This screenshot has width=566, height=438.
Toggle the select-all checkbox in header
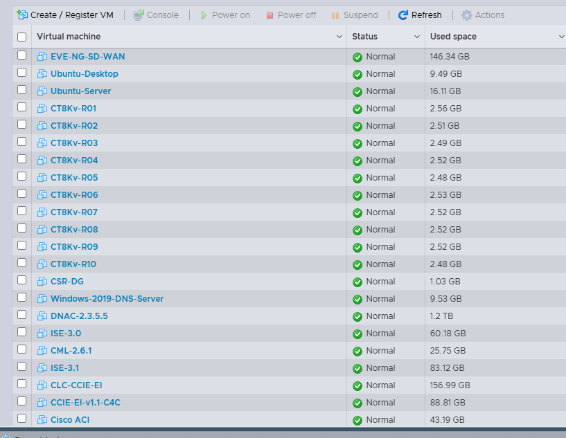pyautogui.click(x=21, y=37)
